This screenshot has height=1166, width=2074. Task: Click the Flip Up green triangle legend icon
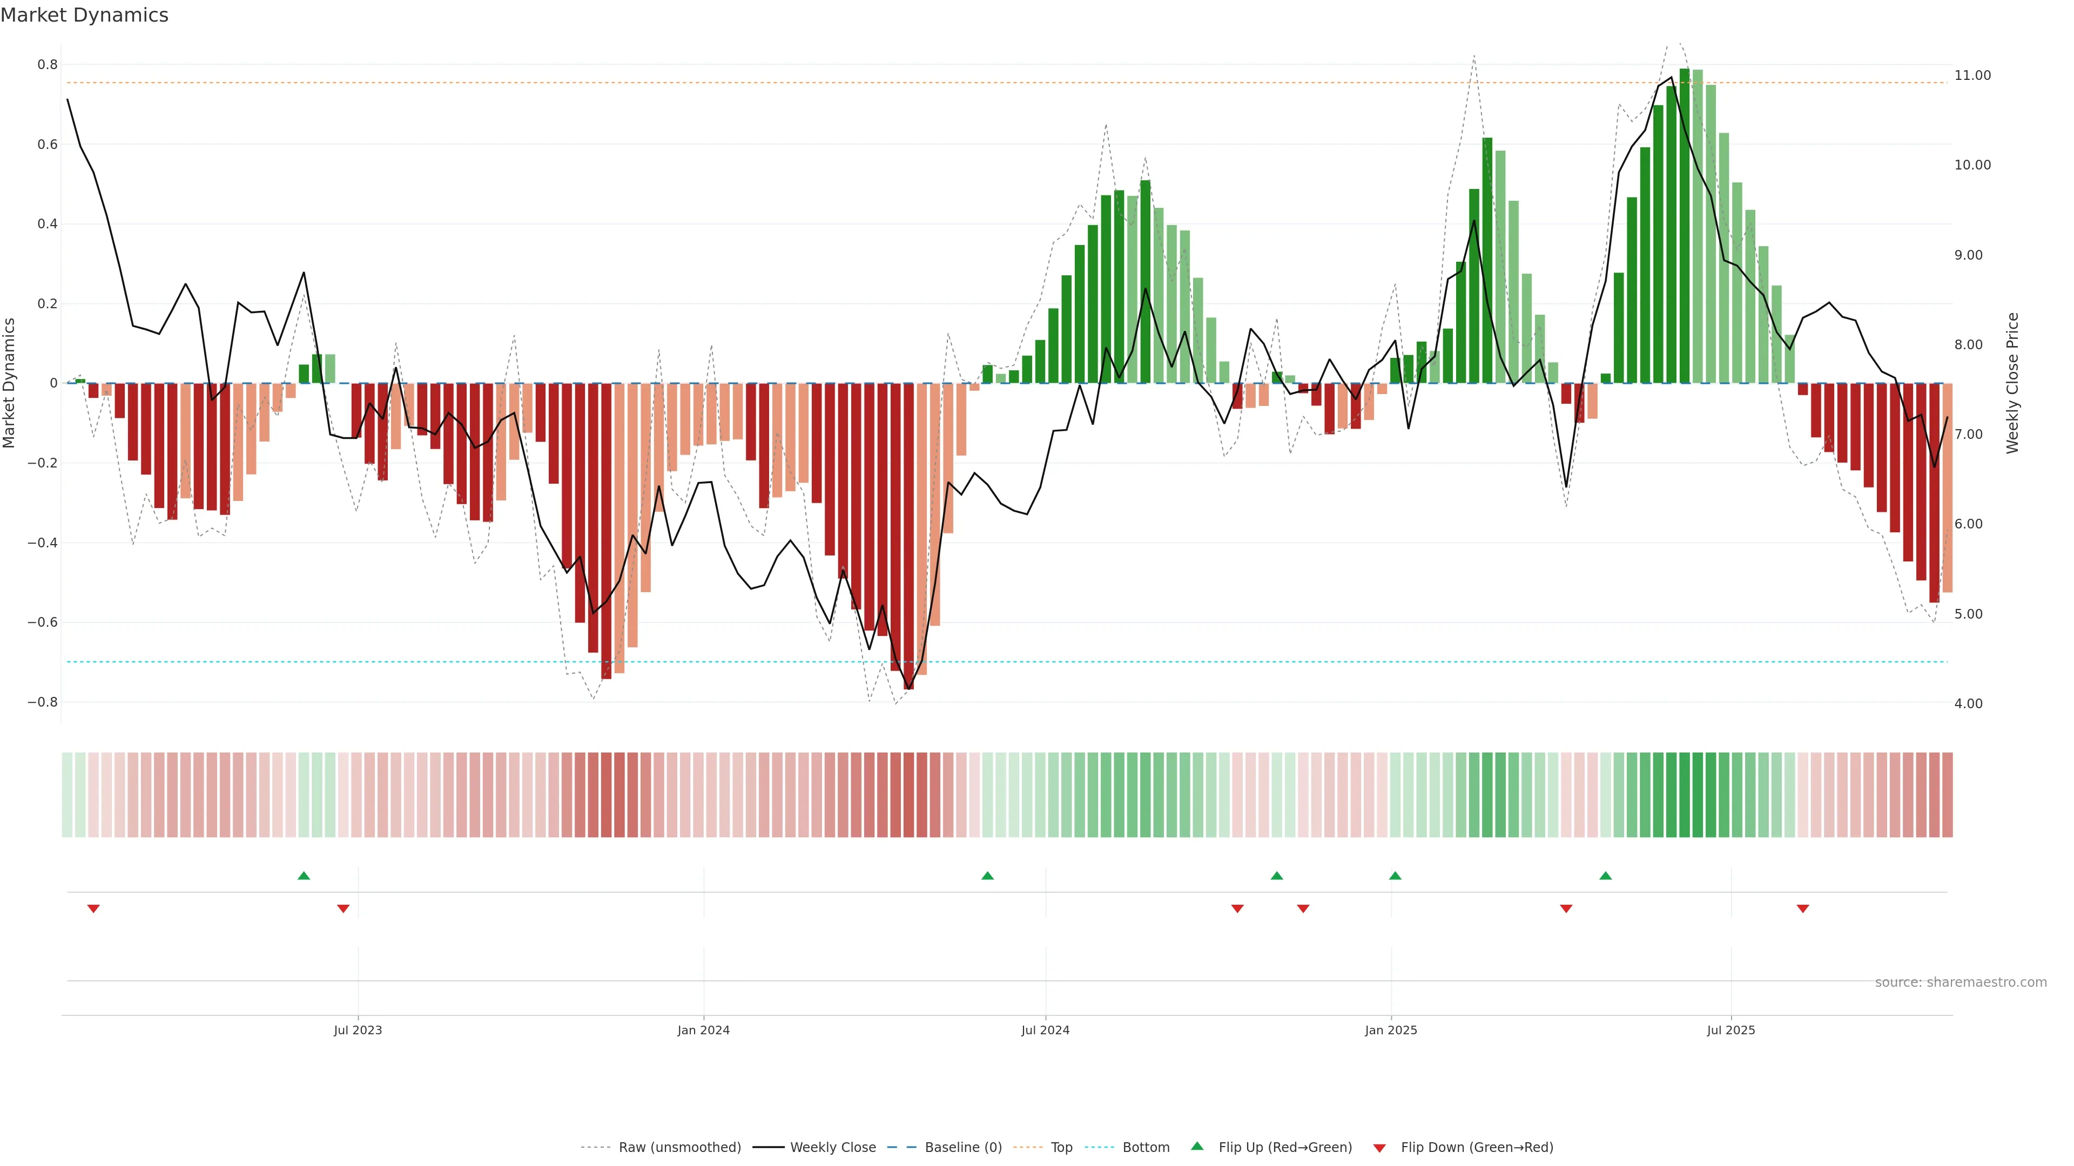[1197, 1146]
